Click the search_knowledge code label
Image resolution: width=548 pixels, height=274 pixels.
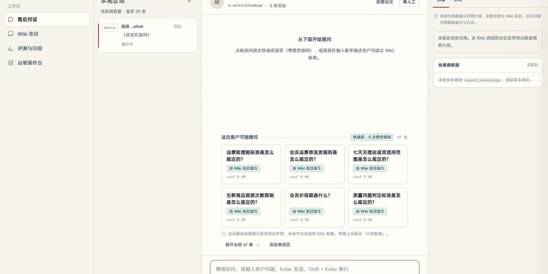[x=482, y=80]
